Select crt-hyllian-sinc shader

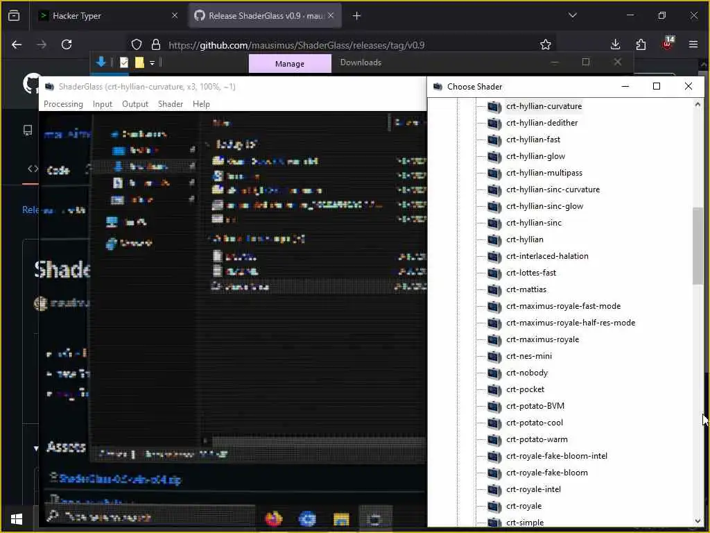click(534, 223)
